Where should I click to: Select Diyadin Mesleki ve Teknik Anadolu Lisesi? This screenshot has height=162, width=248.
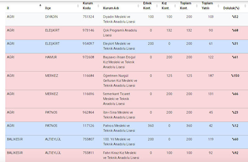(x=119, y=19)
